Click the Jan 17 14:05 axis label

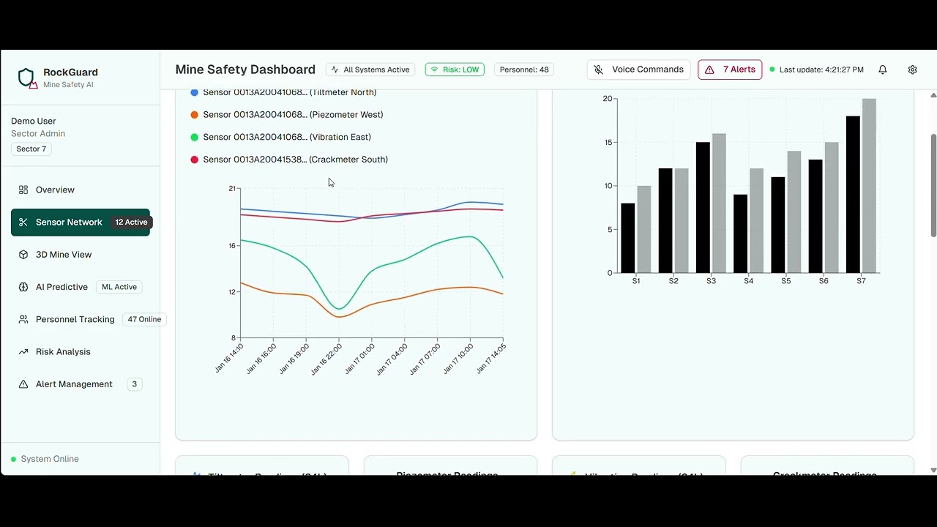pyautogui.click(x=491, y=359)
